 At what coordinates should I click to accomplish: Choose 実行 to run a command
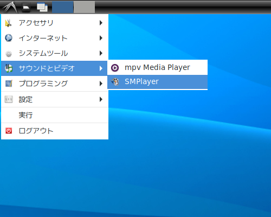[55, 115]
